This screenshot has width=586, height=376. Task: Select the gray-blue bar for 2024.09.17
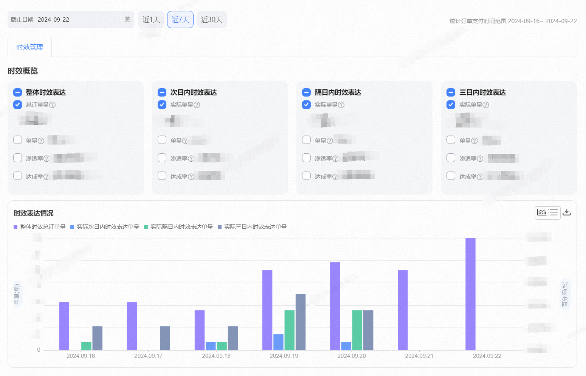click(x=165, y=338)
